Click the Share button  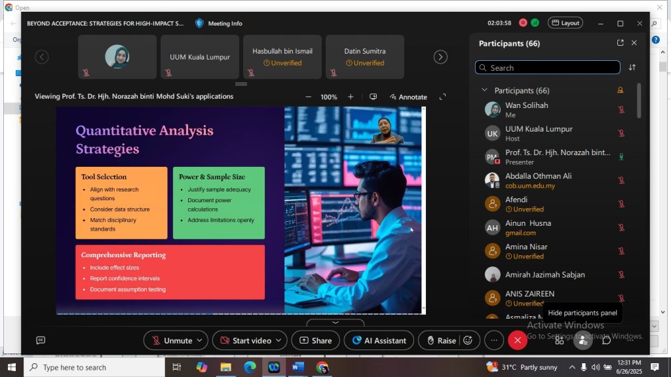[x=315, y=340]
